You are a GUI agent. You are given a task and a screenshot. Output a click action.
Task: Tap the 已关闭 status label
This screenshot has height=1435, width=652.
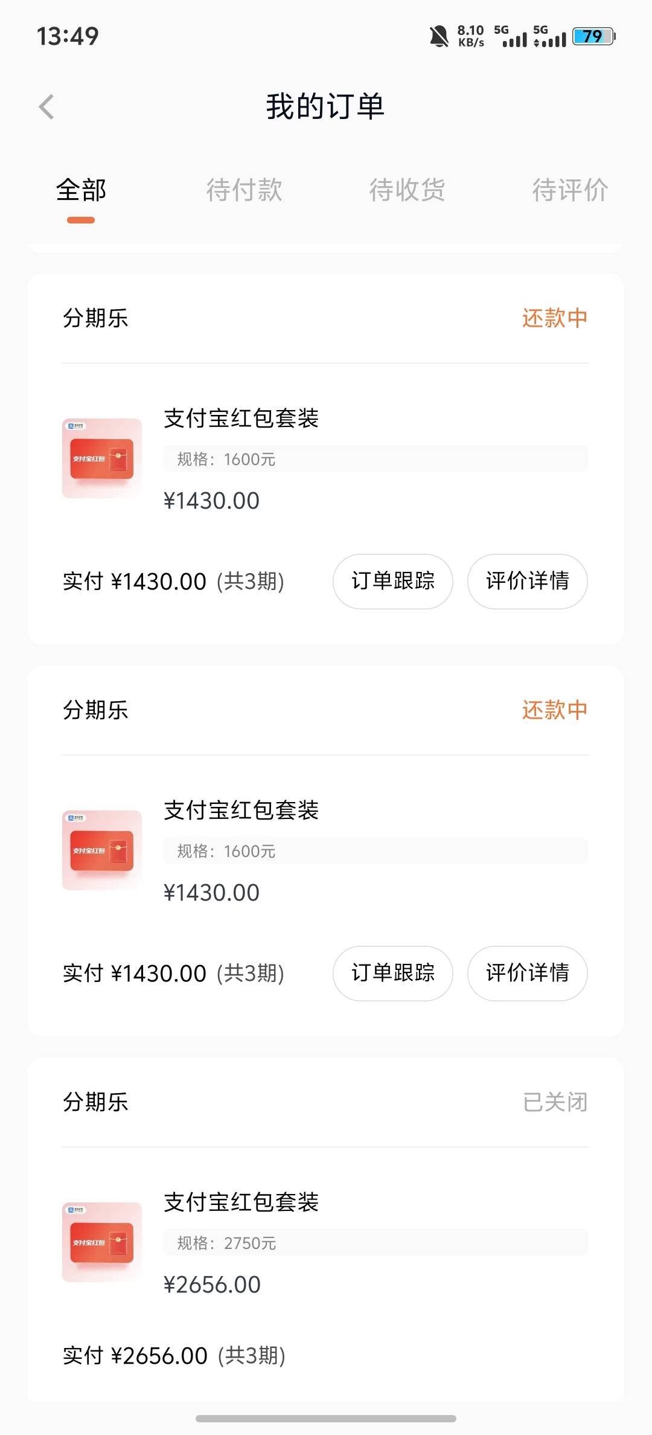coord(555,1102)
